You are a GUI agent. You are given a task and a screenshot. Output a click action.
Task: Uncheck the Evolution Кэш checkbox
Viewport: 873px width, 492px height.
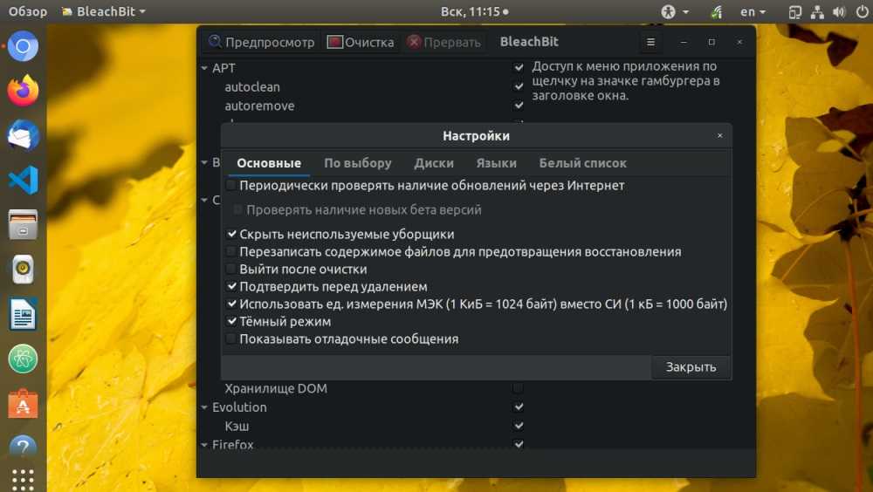point(519,427)
